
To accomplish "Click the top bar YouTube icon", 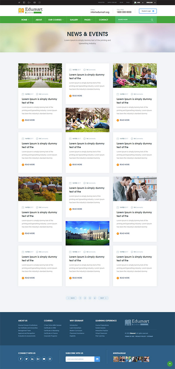I will (x=34, y=2).
